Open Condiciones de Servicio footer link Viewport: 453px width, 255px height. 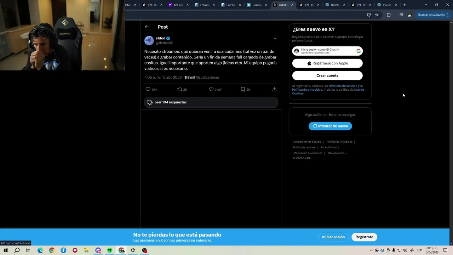tap(307, 142)
